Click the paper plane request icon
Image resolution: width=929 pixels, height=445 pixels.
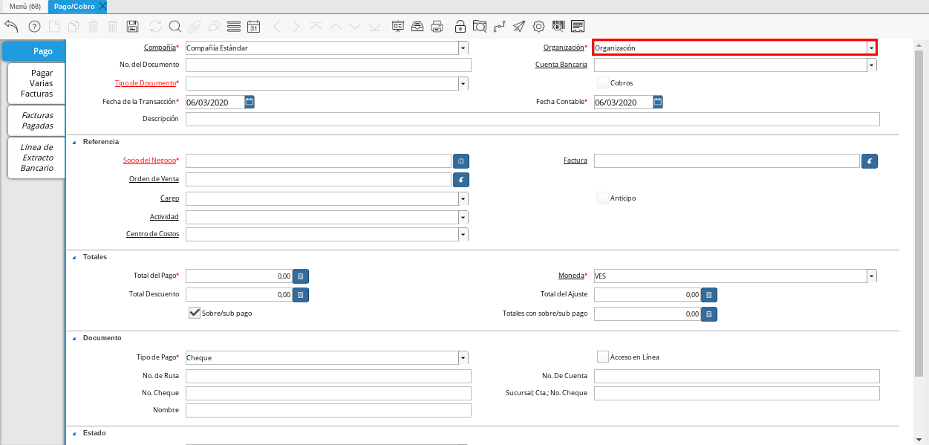tap(519, 27)
